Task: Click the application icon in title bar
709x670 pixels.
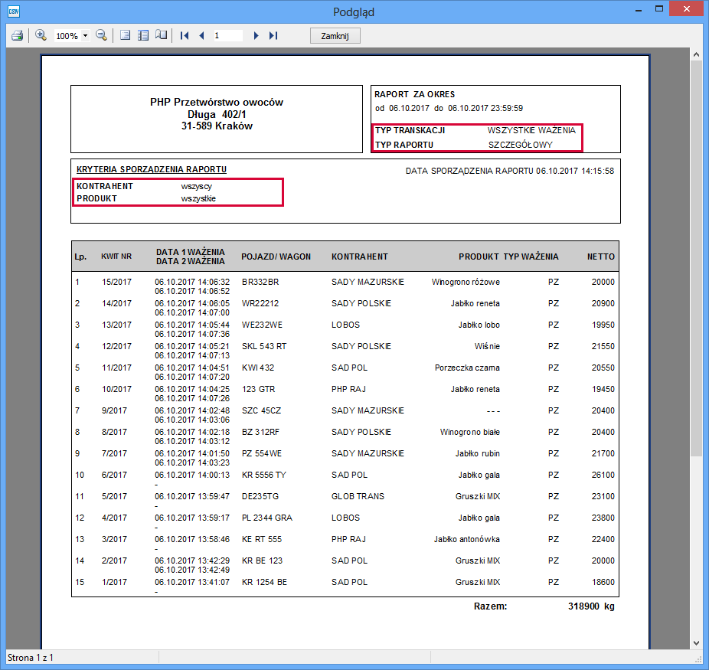Action: 13,11
